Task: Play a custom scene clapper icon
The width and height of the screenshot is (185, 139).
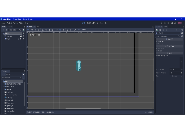Action: (x=175, y=23)
